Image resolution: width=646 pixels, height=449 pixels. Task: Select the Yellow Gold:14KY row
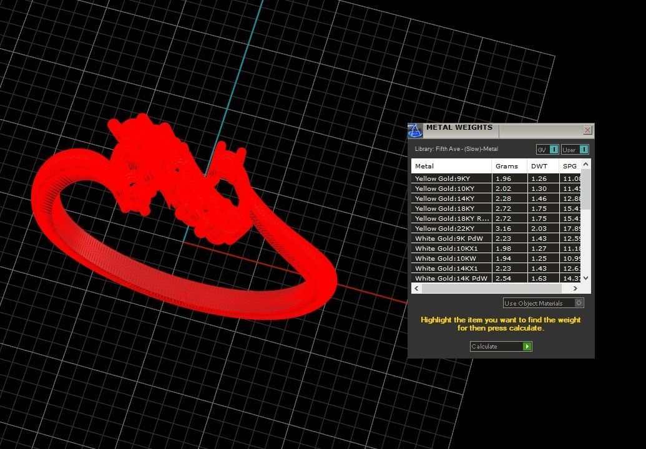tap(496, 198)
